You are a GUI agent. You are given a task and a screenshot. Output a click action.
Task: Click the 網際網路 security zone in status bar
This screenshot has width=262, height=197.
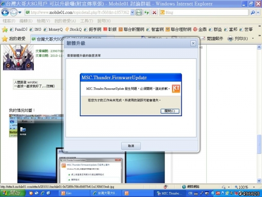pyautogui.click(x=191, y=187)
